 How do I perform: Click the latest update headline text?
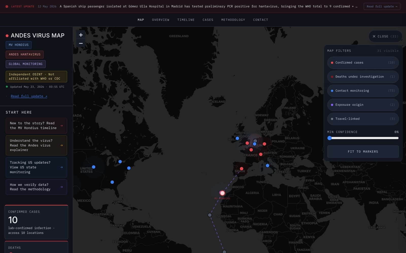point(208,6)
